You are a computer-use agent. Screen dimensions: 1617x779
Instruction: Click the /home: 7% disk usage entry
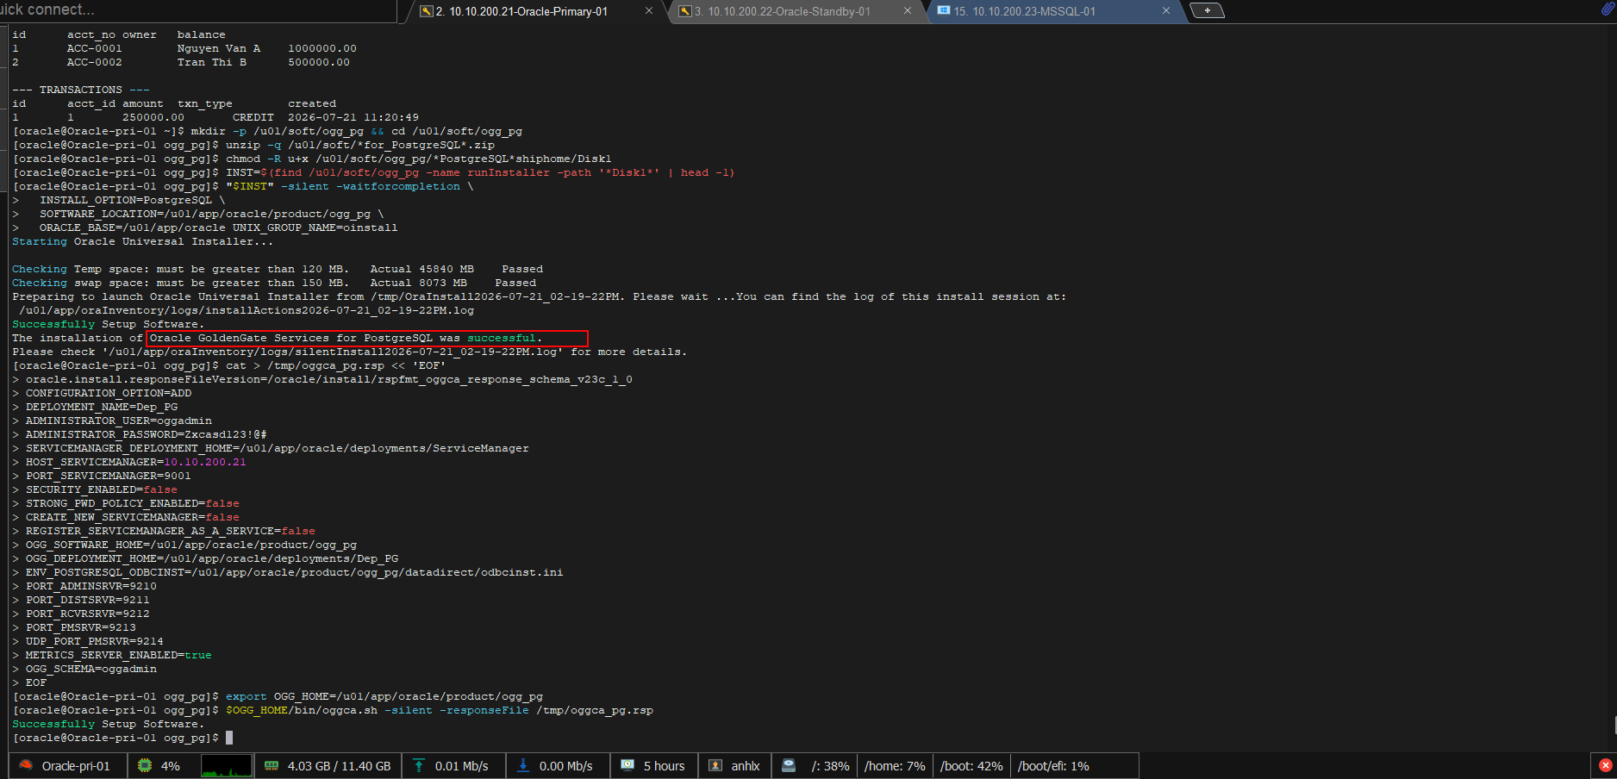(x=895, y=766)
